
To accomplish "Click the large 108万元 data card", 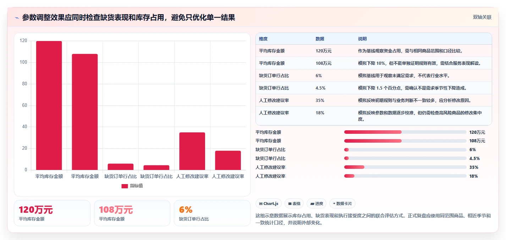I will 132,213.
